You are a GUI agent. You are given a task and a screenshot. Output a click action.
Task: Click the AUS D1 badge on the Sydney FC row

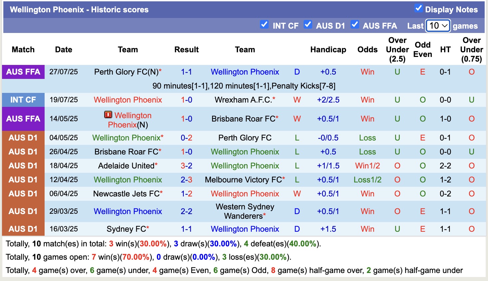(23, 229)
